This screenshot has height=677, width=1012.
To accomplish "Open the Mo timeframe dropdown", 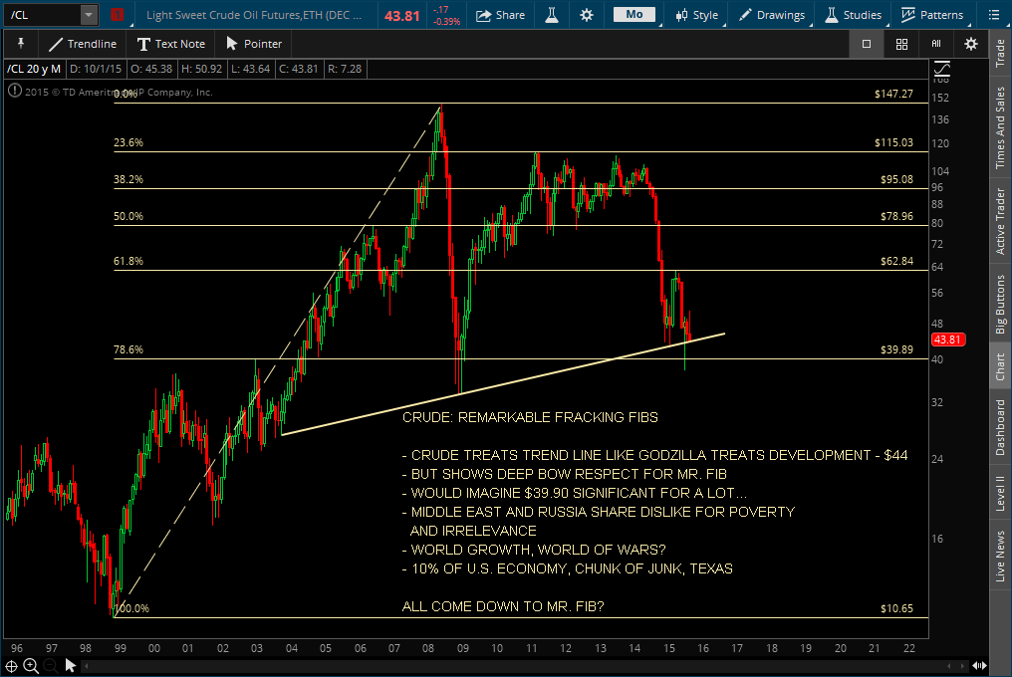I will pos(633,15).
